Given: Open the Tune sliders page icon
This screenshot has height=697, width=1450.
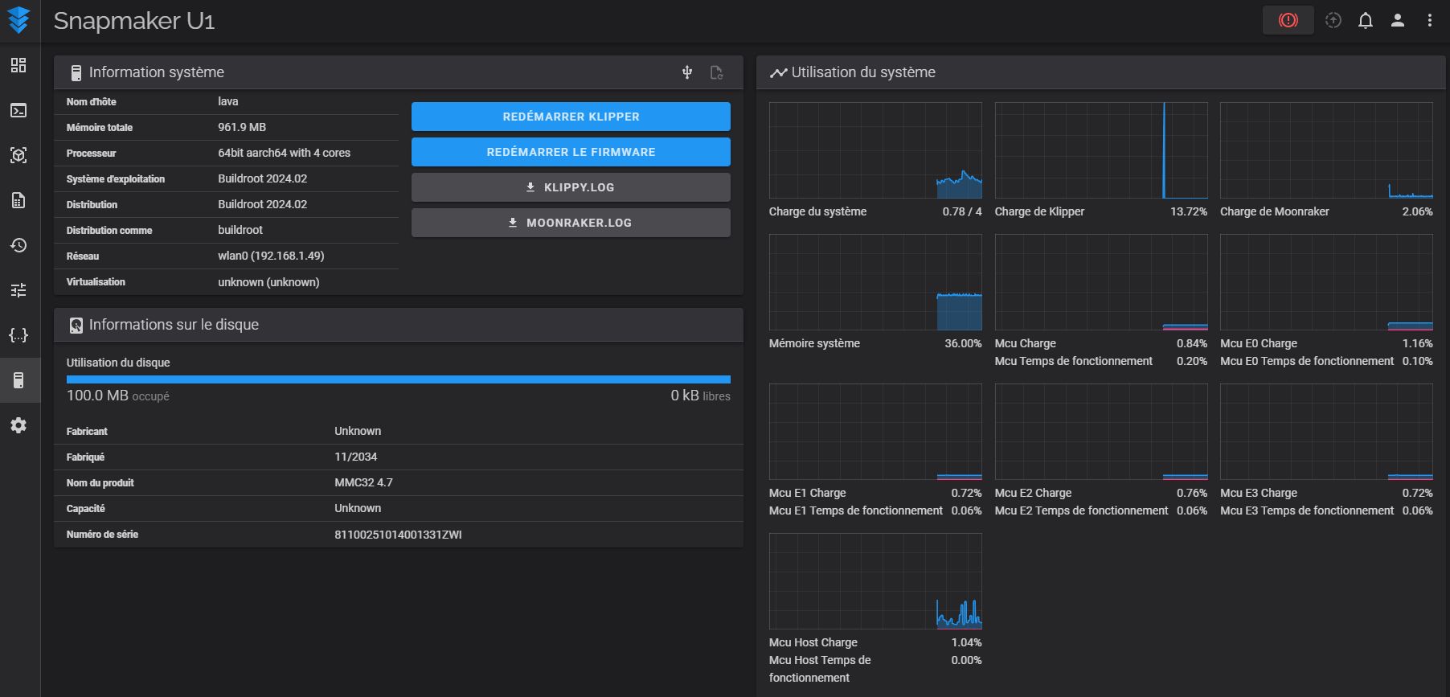Looking at the screenshot, I should [18, 290].
